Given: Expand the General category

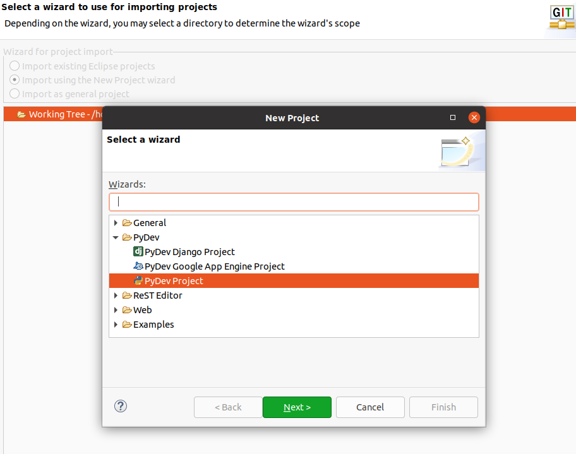Looking at the screenshot, I should click(x=116, y=223).
